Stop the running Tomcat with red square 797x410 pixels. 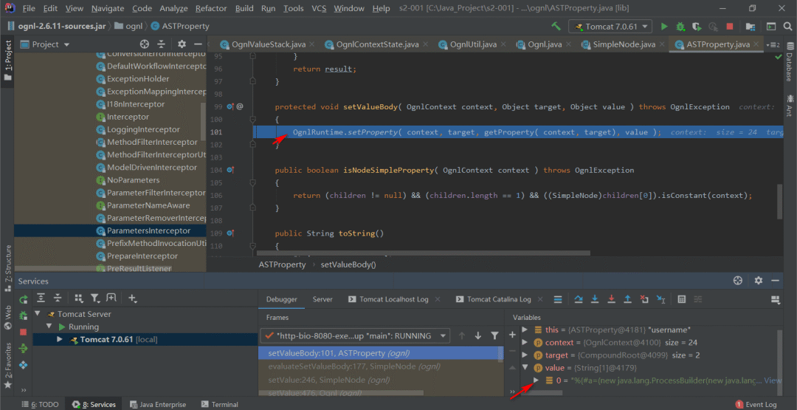pos(730,27)
